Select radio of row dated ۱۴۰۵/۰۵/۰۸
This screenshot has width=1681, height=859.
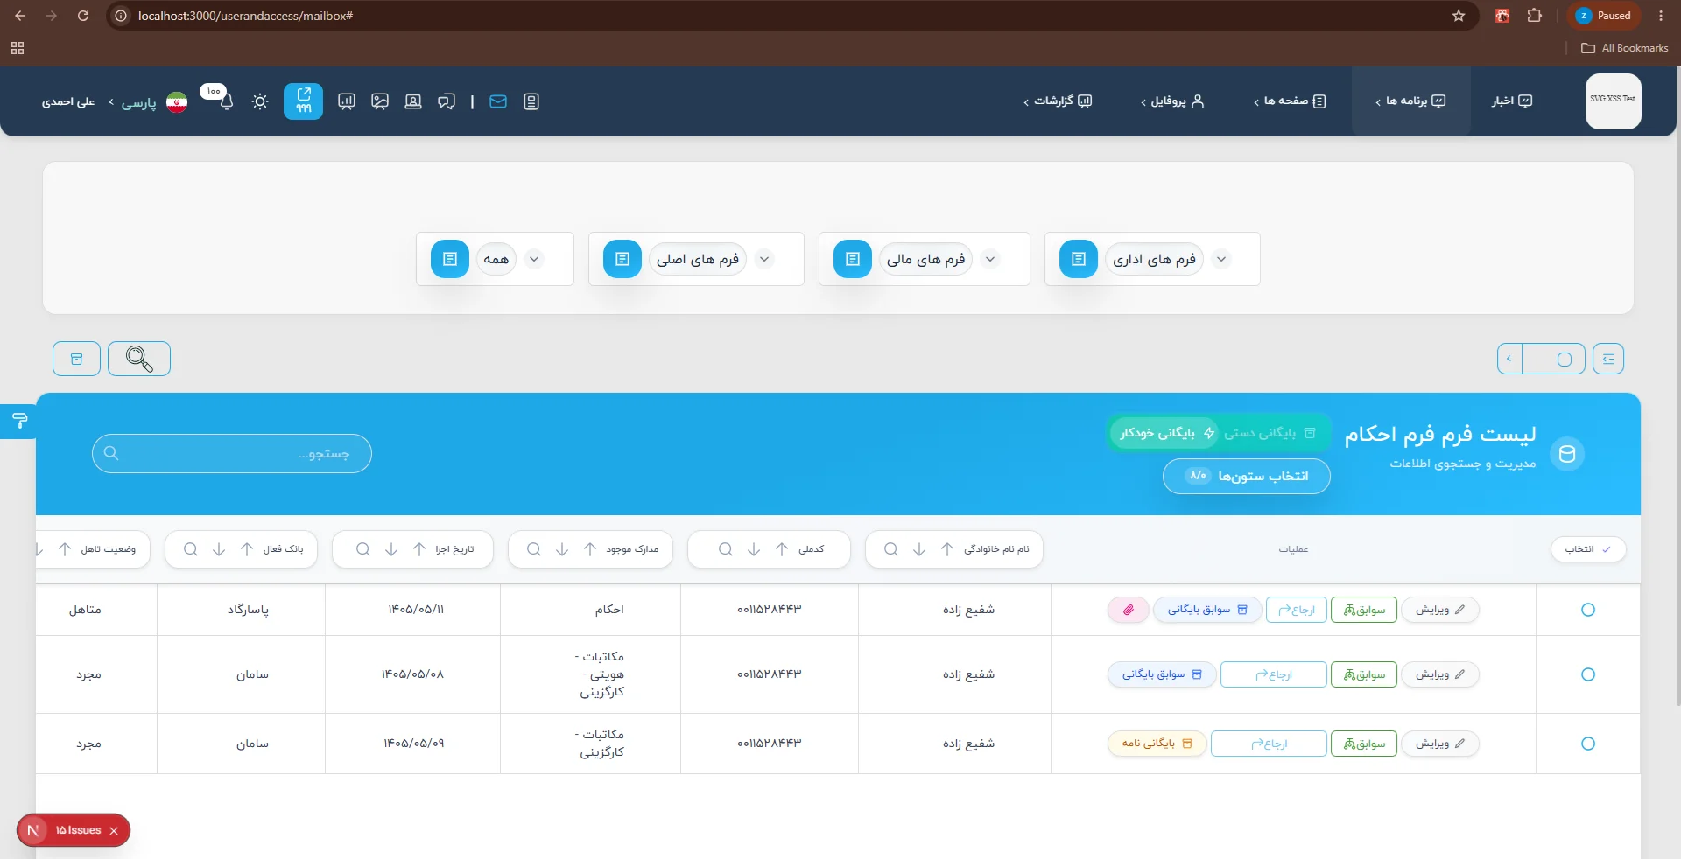[x=1588, y=674]
